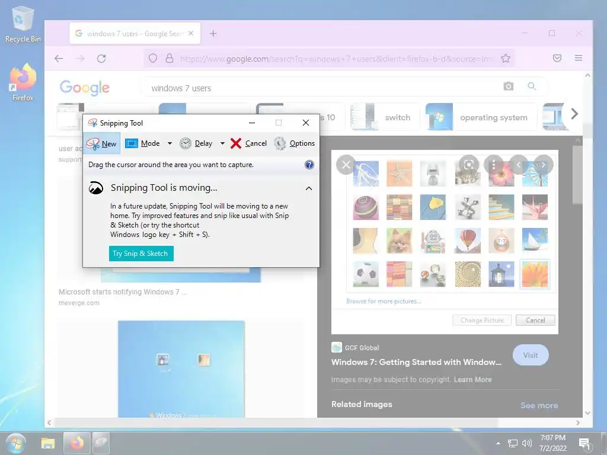The image size is (607, 455).
Task: Open the three-dot menu on the preview
Action: 494,165
